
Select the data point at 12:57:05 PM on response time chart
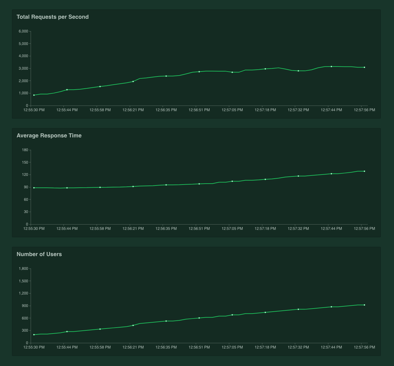coord(232,181)
